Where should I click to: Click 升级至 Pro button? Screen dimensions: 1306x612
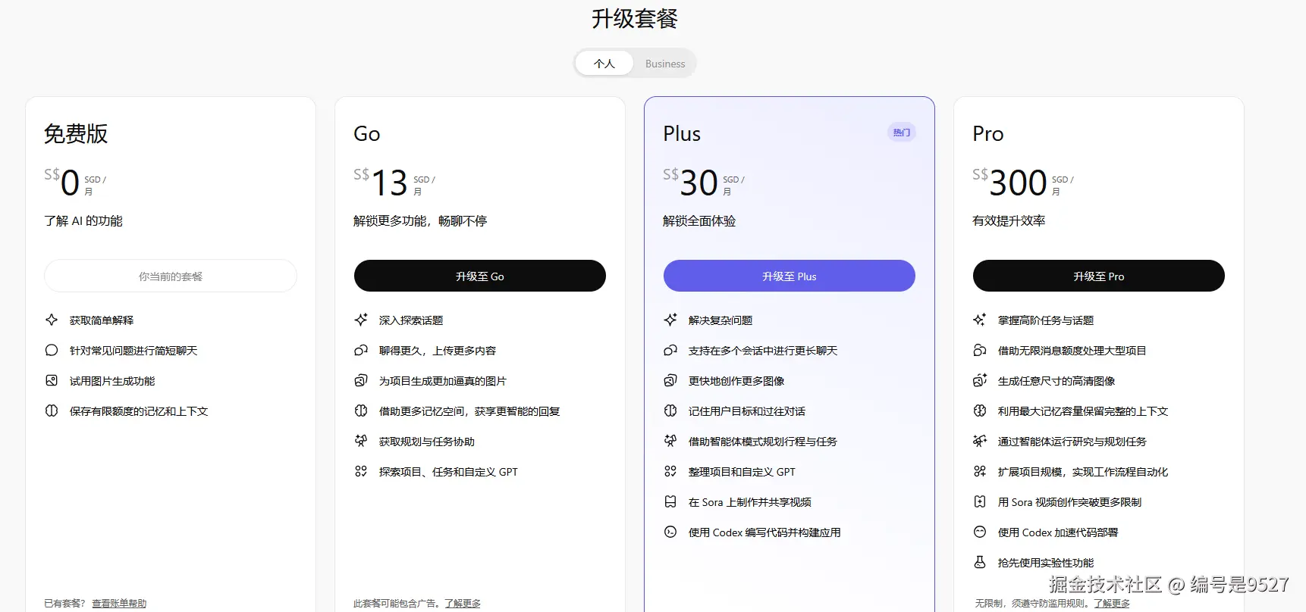coord(1099,276)
